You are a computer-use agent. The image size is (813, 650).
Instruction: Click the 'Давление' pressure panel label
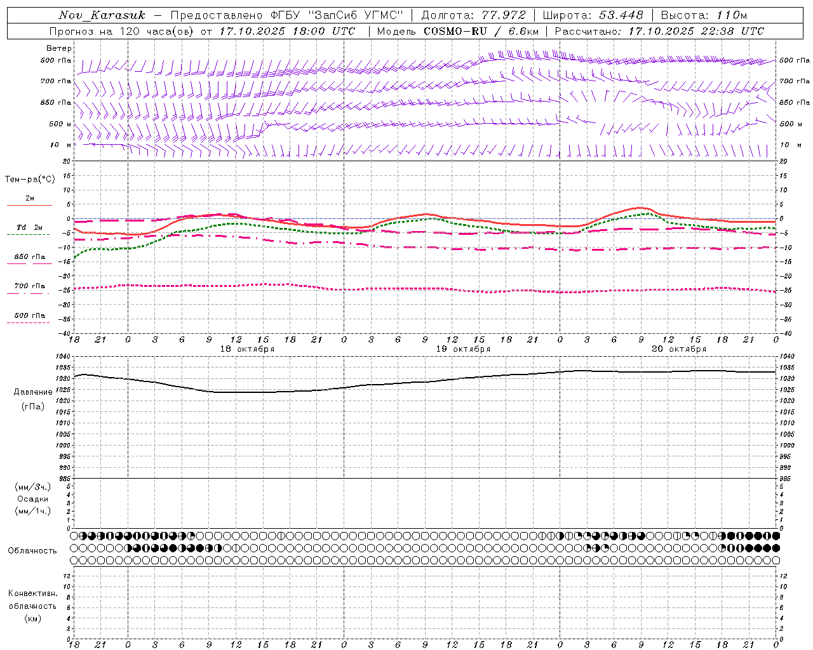33,392
